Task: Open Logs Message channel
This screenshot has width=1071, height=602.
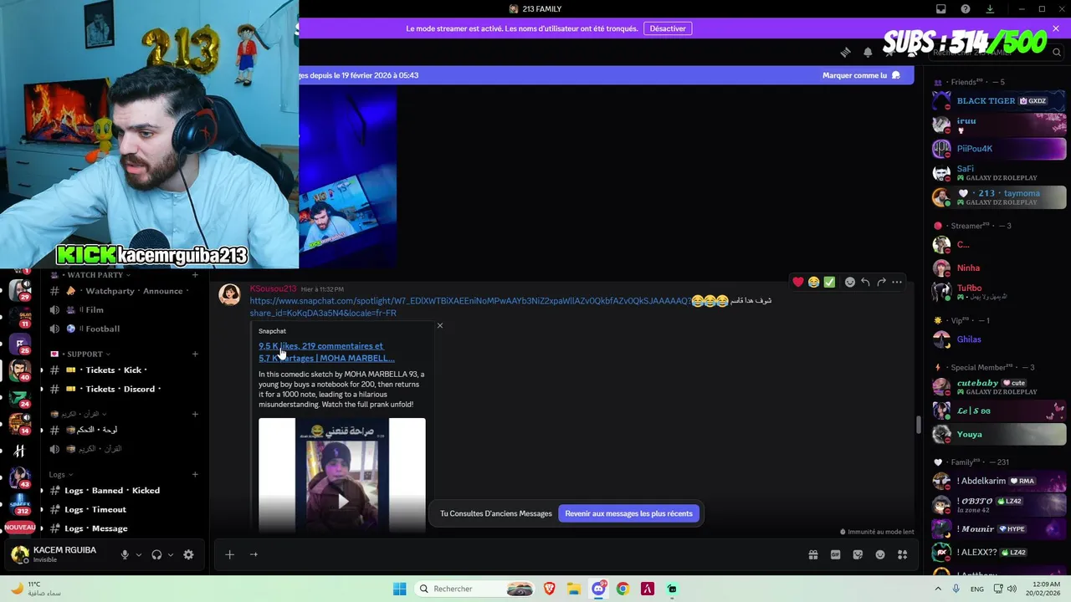Action: coord(124,528)
